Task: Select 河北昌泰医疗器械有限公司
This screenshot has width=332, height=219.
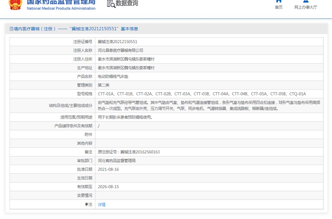Action: [x=120, y=50]
